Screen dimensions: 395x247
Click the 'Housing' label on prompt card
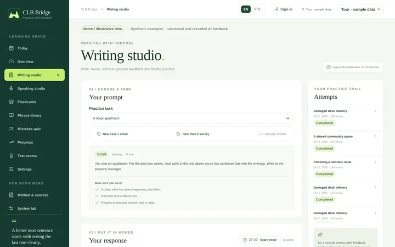(x=117, y=154)
